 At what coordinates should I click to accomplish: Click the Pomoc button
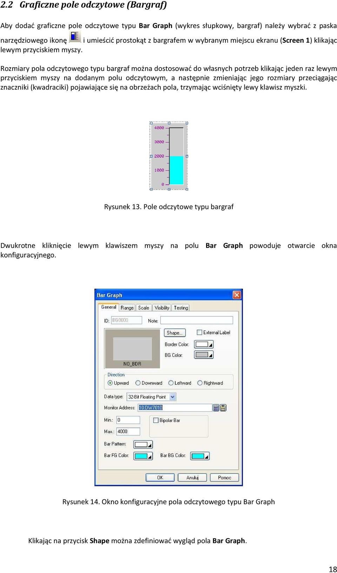pyautogui.click(x=224, y=477)
